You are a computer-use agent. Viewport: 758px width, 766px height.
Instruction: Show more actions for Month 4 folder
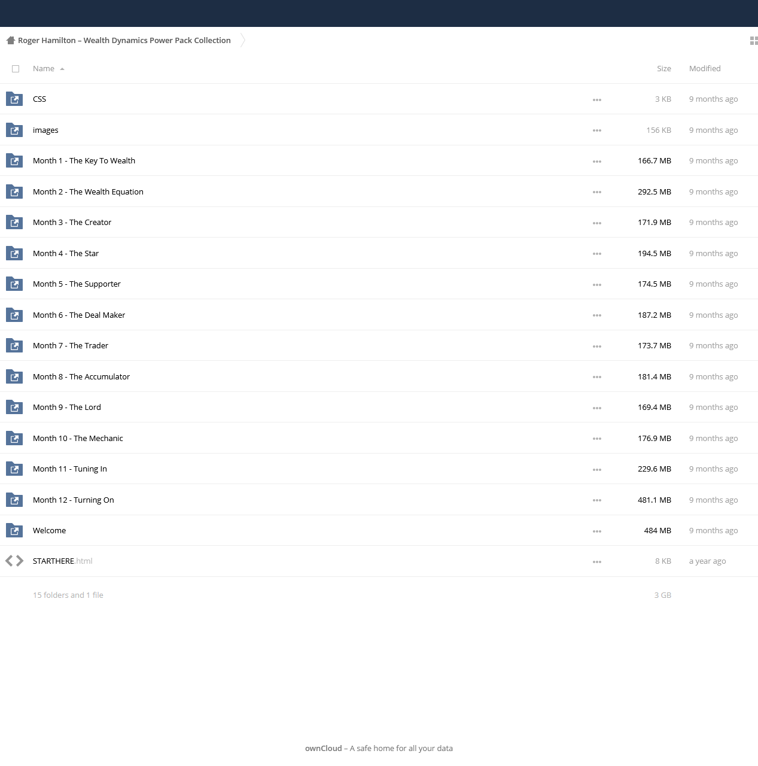coord(597,254)
